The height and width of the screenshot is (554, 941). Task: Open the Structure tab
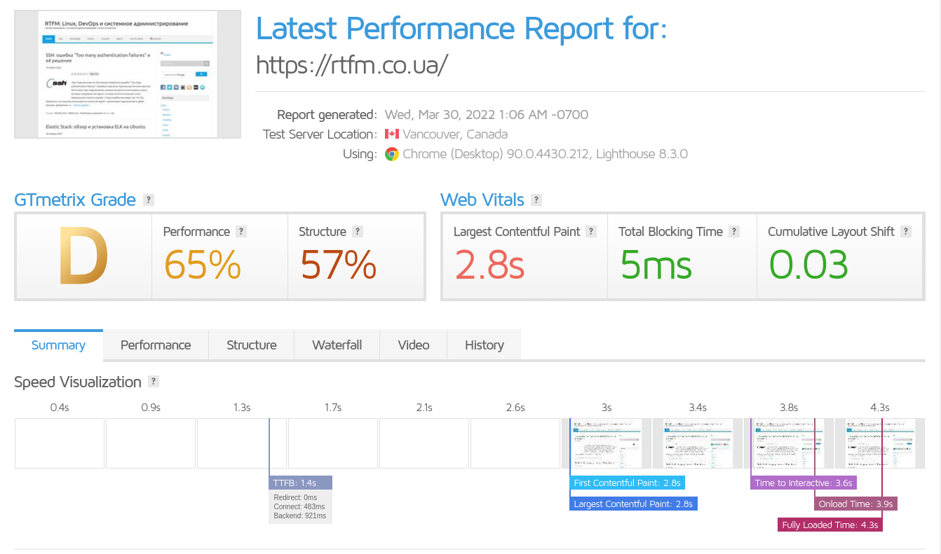click(x=252, y=345)
